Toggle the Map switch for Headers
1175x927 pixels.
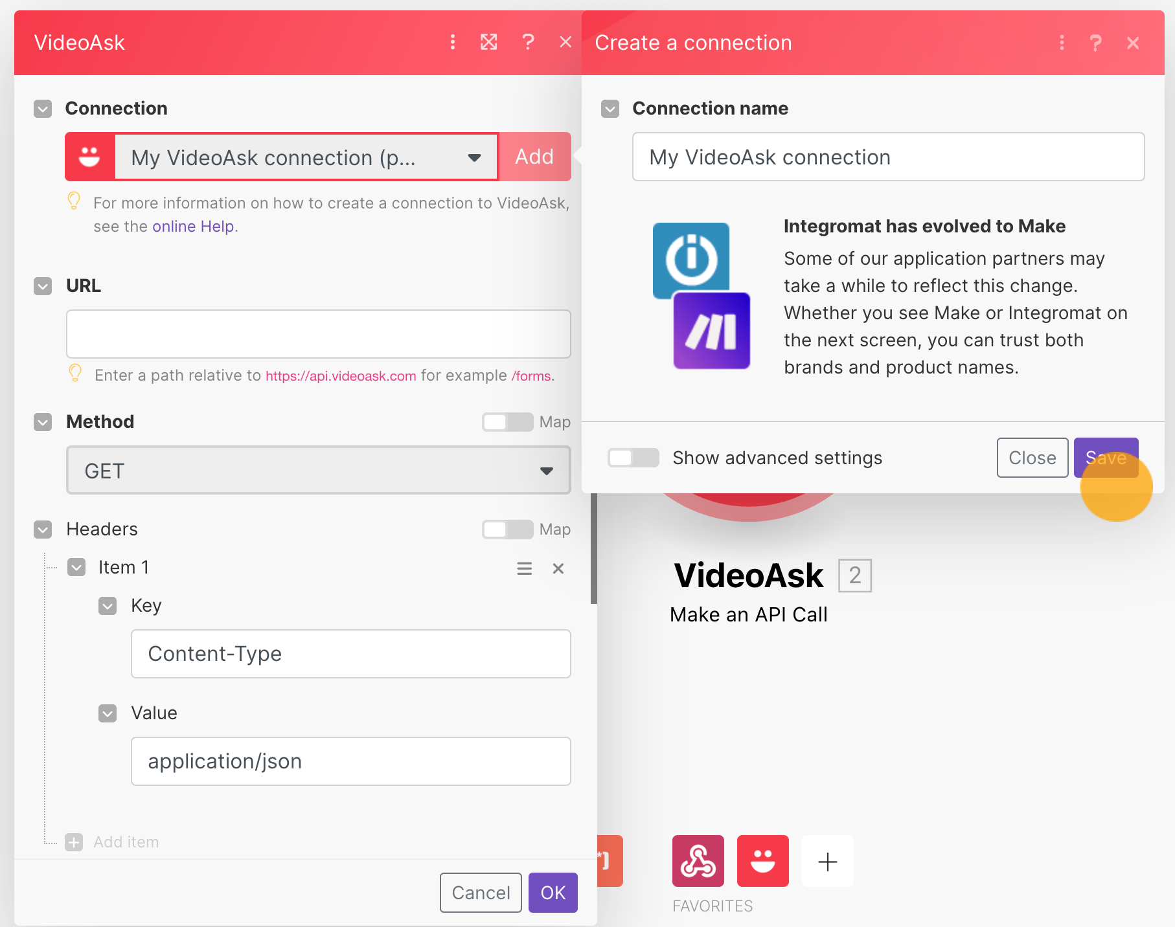coord(508,530)
